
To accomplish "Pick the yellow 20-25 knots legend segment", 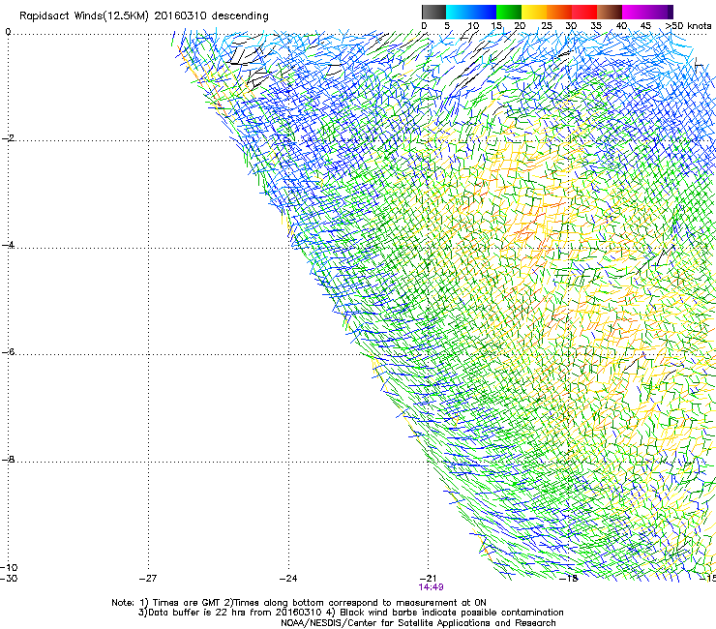I will click(534, 12).
